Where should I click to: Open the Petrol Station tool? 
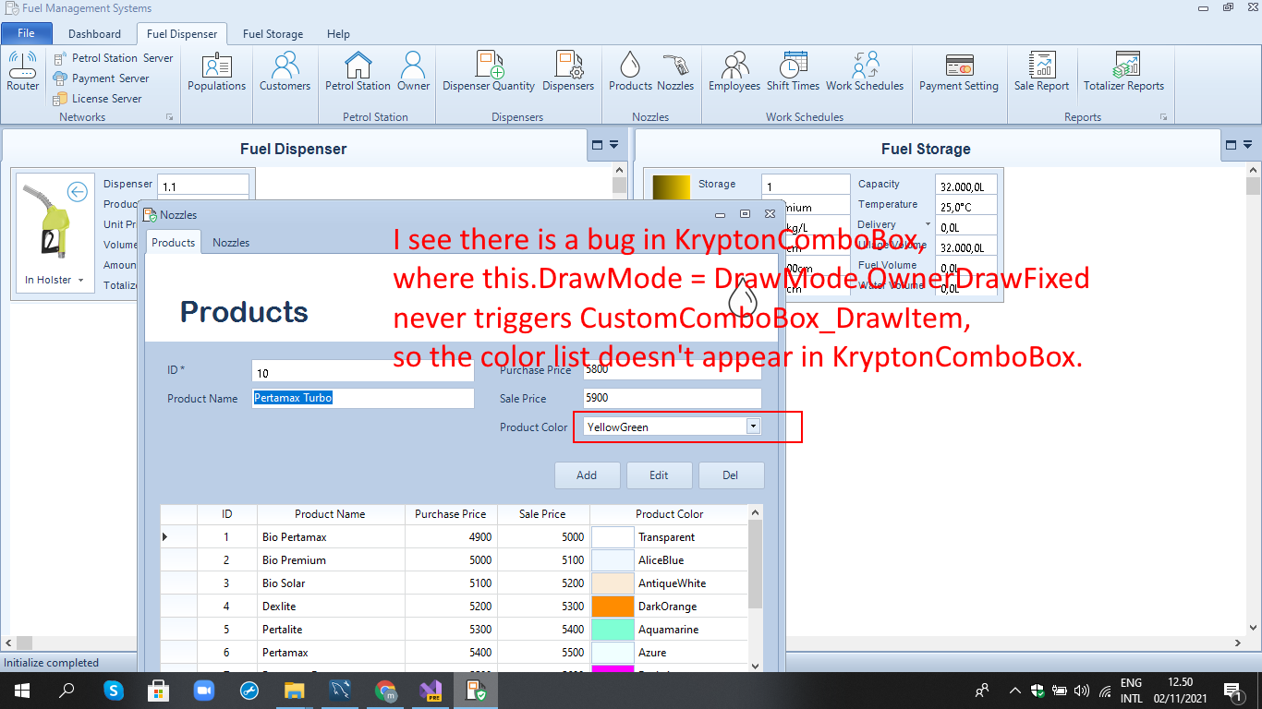(x=357, y=72)
